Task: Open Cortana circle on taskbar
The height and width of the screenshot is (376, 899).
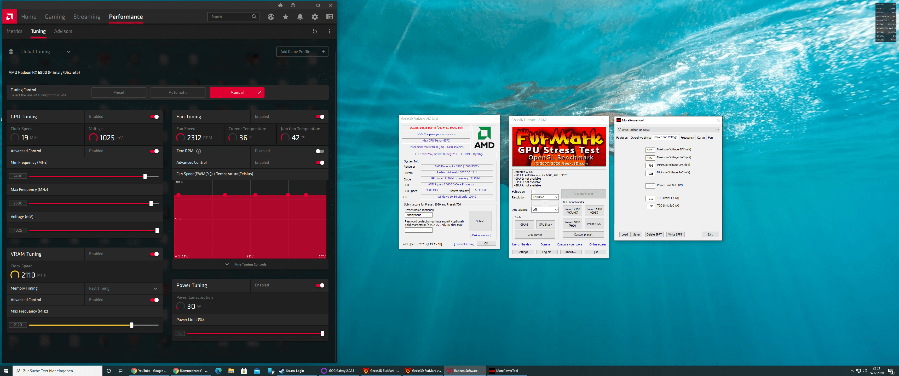Action: coord(108,371)
